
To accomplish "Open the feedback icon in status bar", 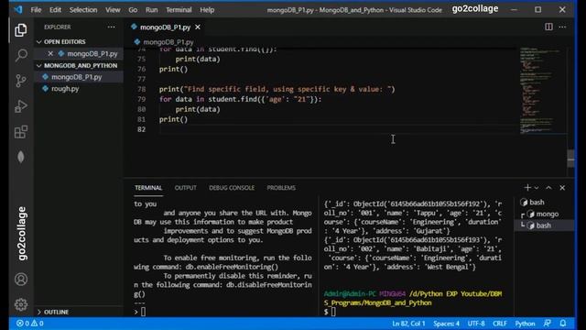I will click(548, 324).
